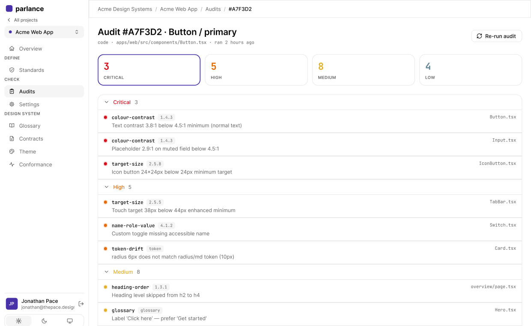This screenshot has height=326, width=531.
Task: Go back to All projects
Action: click(x=23, y=20)
